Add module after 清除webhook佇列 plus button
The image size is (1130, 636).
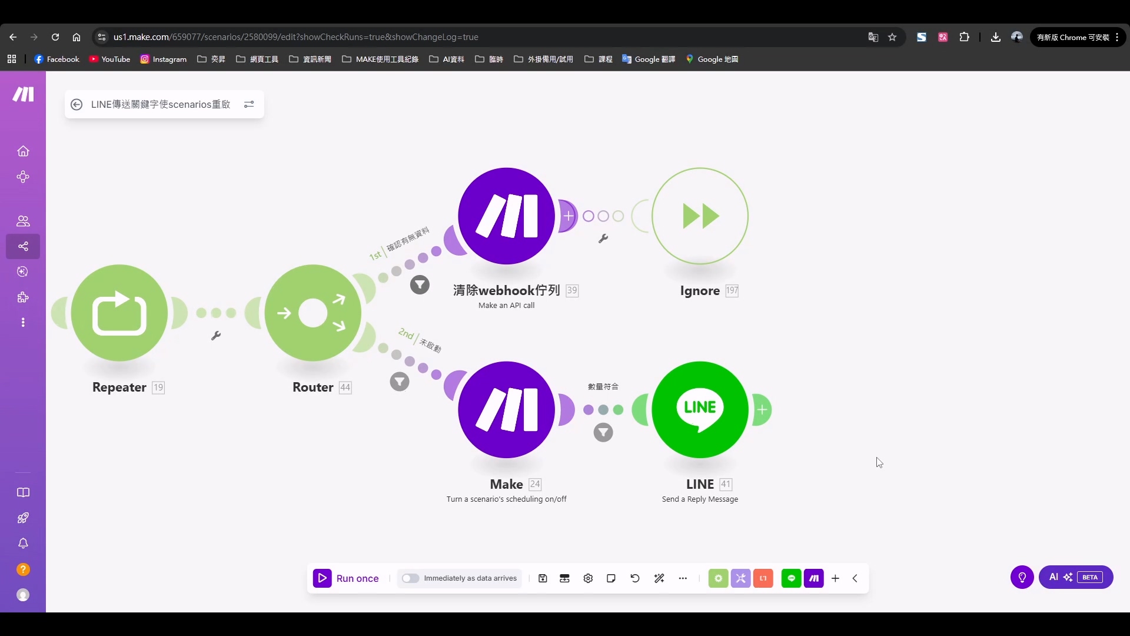point(568,216)
